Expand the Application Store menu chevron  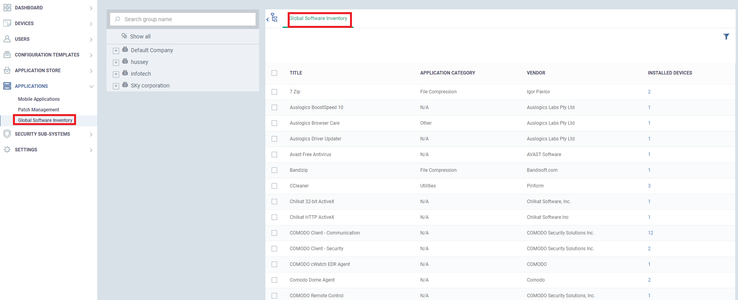[91, 71]
